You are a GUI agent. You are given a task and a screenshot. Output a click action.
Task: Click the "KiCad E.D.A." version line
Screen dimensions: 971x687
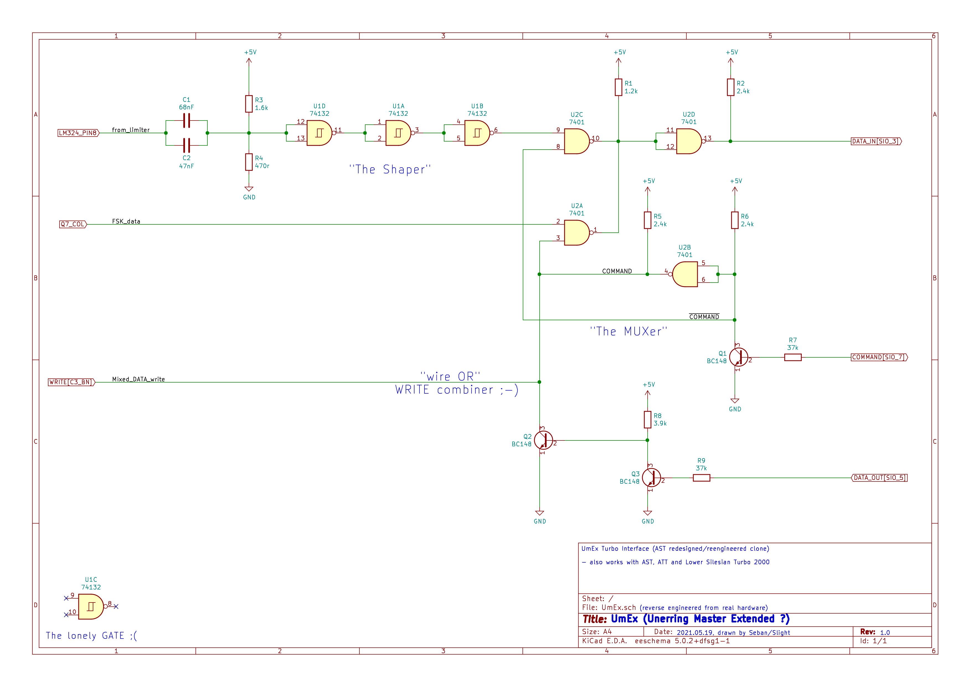click(x=656, y=641)
